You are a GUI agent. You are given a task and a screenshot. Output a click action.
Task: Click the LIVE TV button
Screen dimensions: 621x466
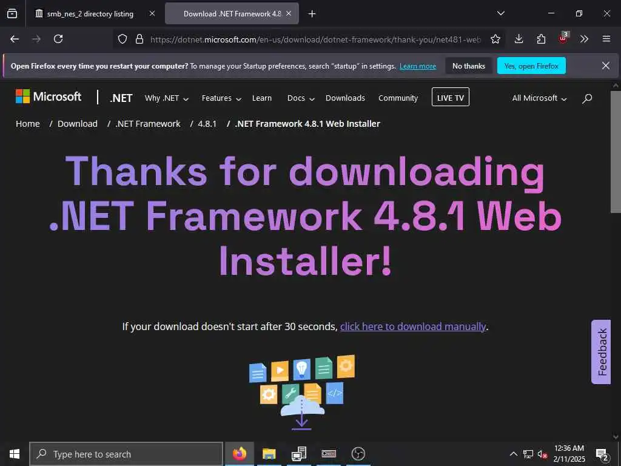(x=451, y=97)
